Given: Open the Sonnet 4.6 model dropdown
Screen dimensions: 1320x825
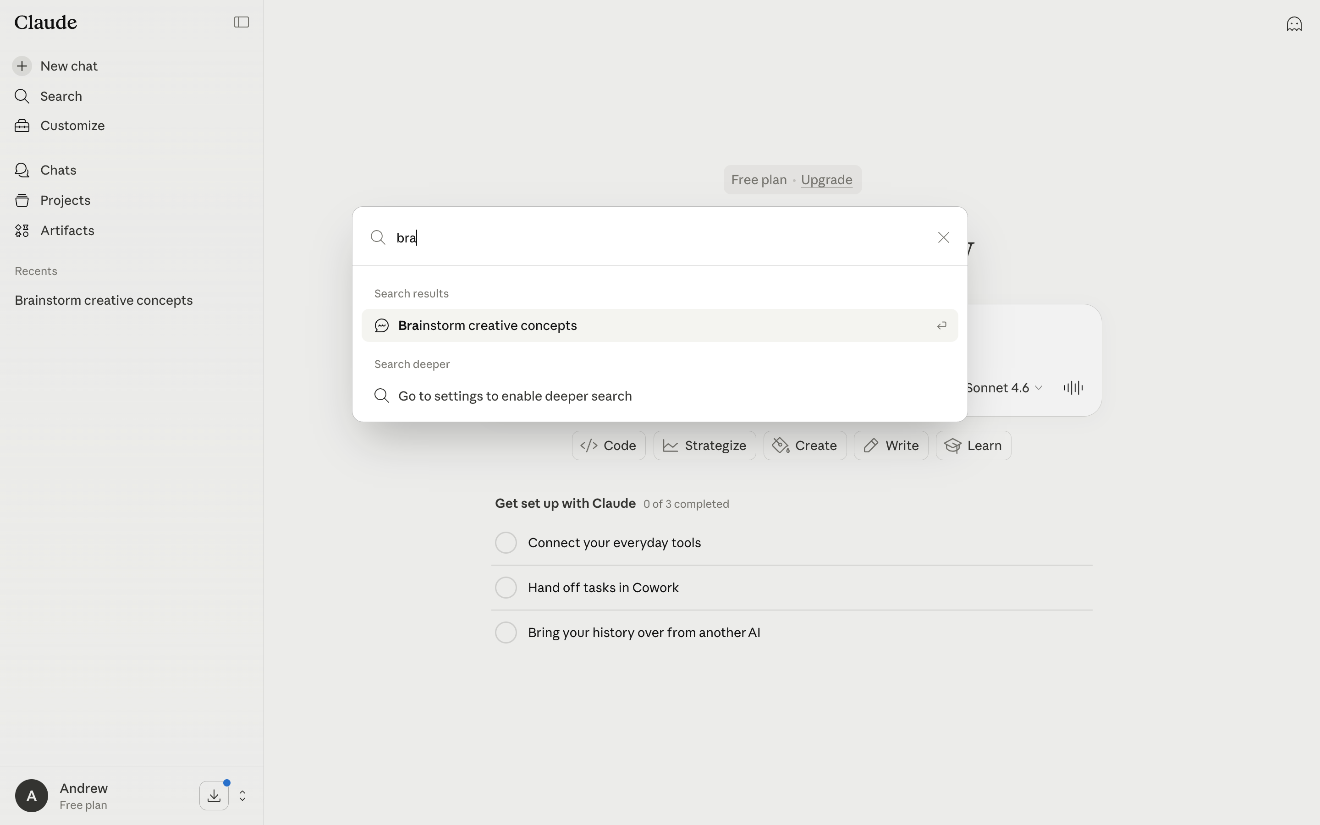Looking at the screenshot, I should (x=1004, y=387).
